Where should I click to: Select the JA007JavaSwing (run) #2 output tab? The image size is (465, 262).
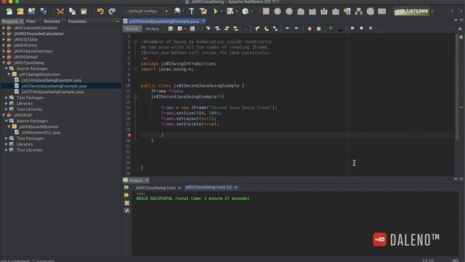pyautogui.click(x=209, y=188)
